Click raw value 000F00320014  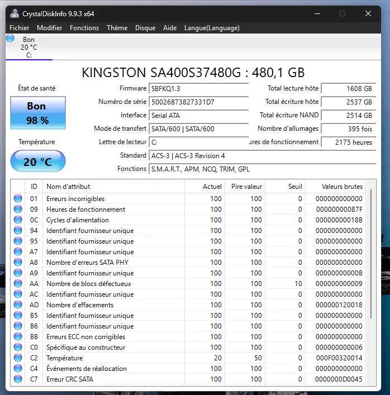tap(339, 358)
